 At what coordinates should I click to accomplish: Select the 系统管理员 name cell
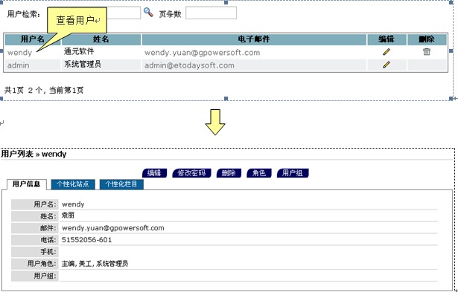83,64
